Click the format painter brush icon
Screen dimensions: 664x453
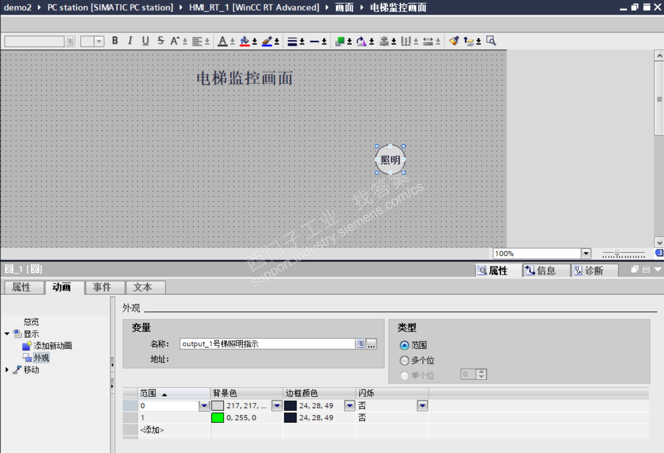[454, 41]
